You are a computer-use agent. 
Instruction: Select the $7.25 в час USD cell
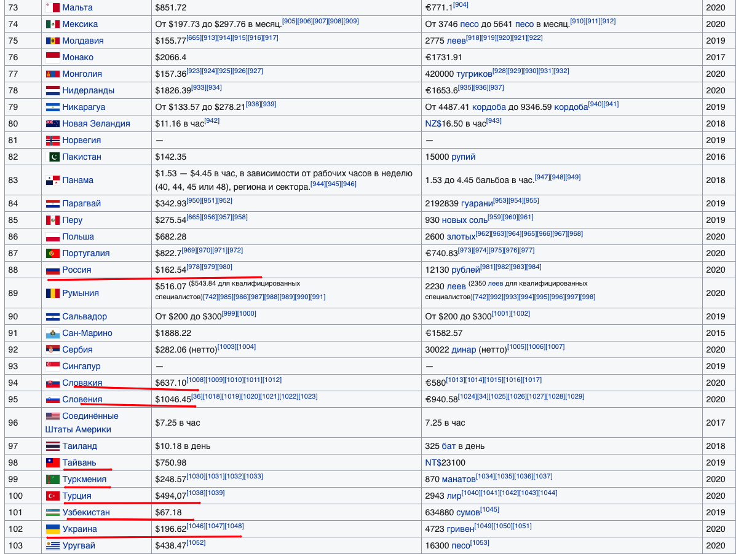click(x=178, y=423)
